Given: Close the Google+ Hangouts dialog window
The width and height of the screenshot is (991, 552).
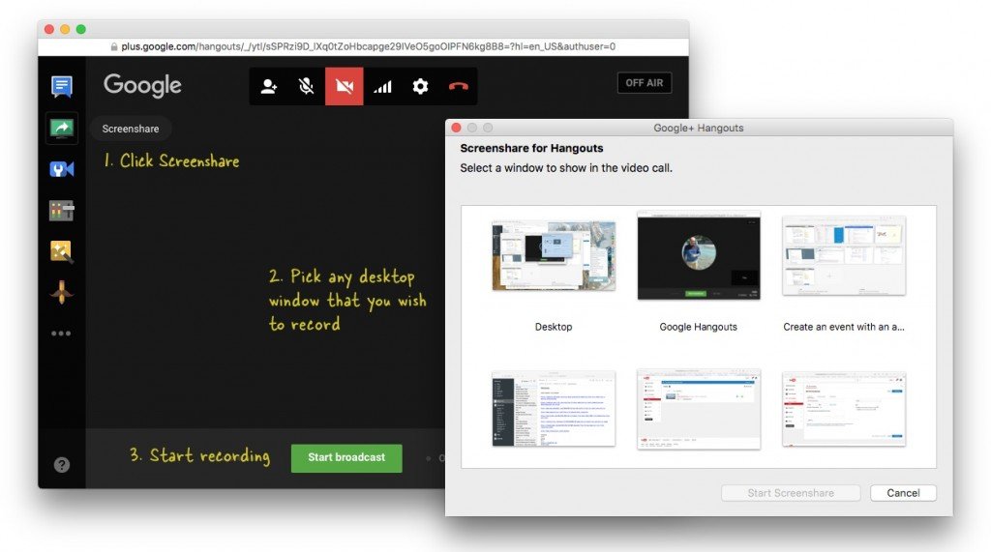Looking at the screenshot, I should tap(457, 128).
